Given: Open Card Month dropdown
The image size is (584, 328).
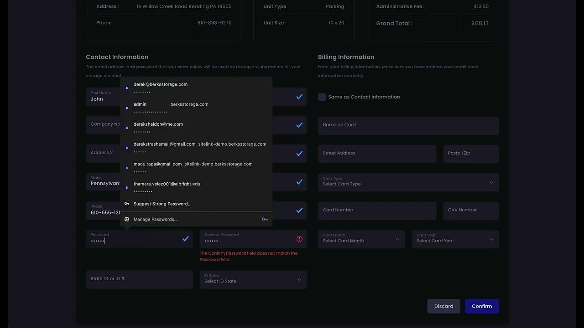Looking at the screenshot, I should 361,239.
